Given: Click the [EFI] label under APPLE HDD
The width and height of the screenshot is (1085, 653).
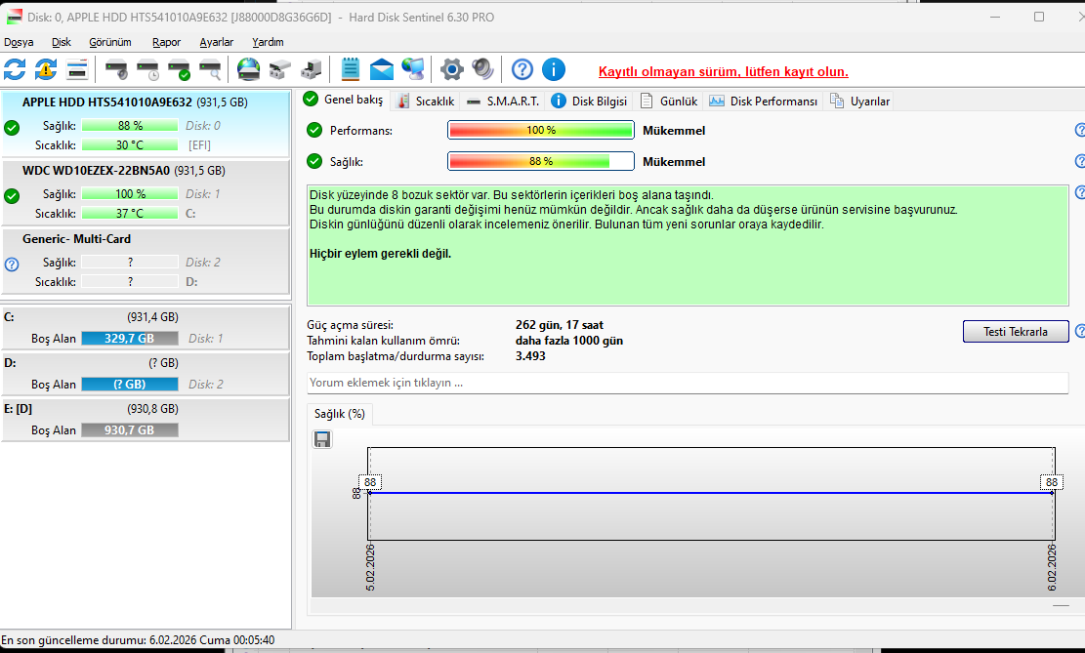Looking at the screenshot, I should pyautogui.click(x=199, y=145).
